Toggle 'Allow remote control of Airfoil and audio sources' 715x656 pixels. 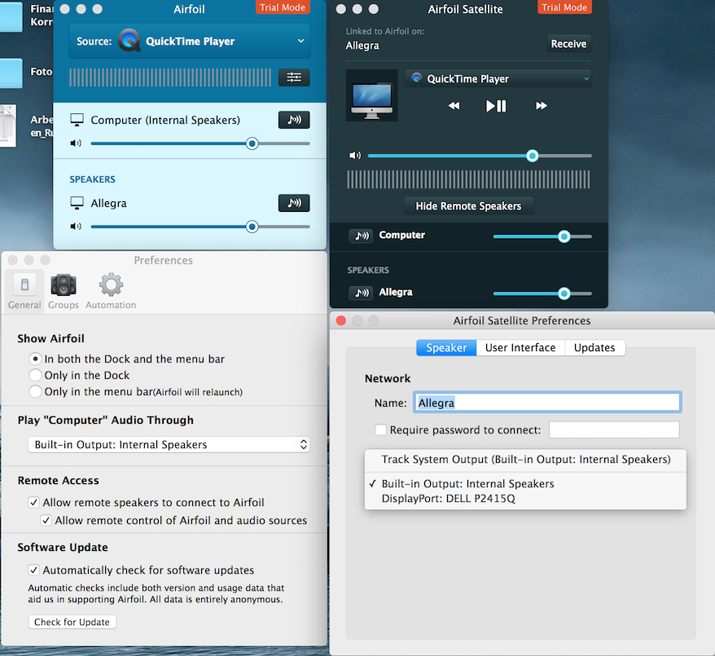[x=46, y=521]
